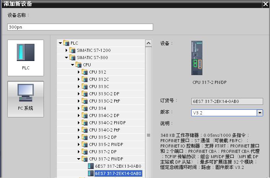Viewport: 270px width, 178px height.
Task: Collapse the CPU folder arrow
Action: click(73, 65)
